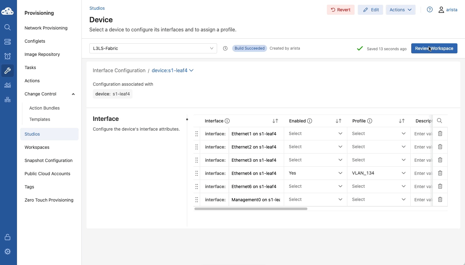The width and height of the screenshot is (465, 265).
Task: Sort the Enabled column
Action: (x=339, y=121)
